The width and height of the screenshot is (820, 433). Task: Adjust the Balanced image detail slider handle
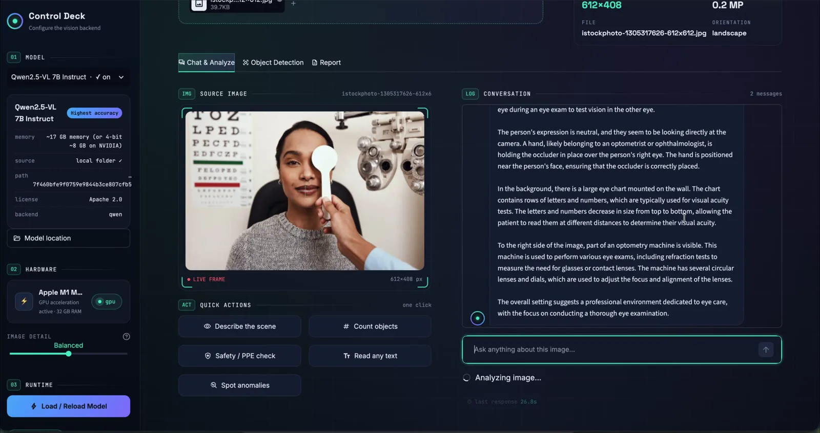tap(68, 354)
